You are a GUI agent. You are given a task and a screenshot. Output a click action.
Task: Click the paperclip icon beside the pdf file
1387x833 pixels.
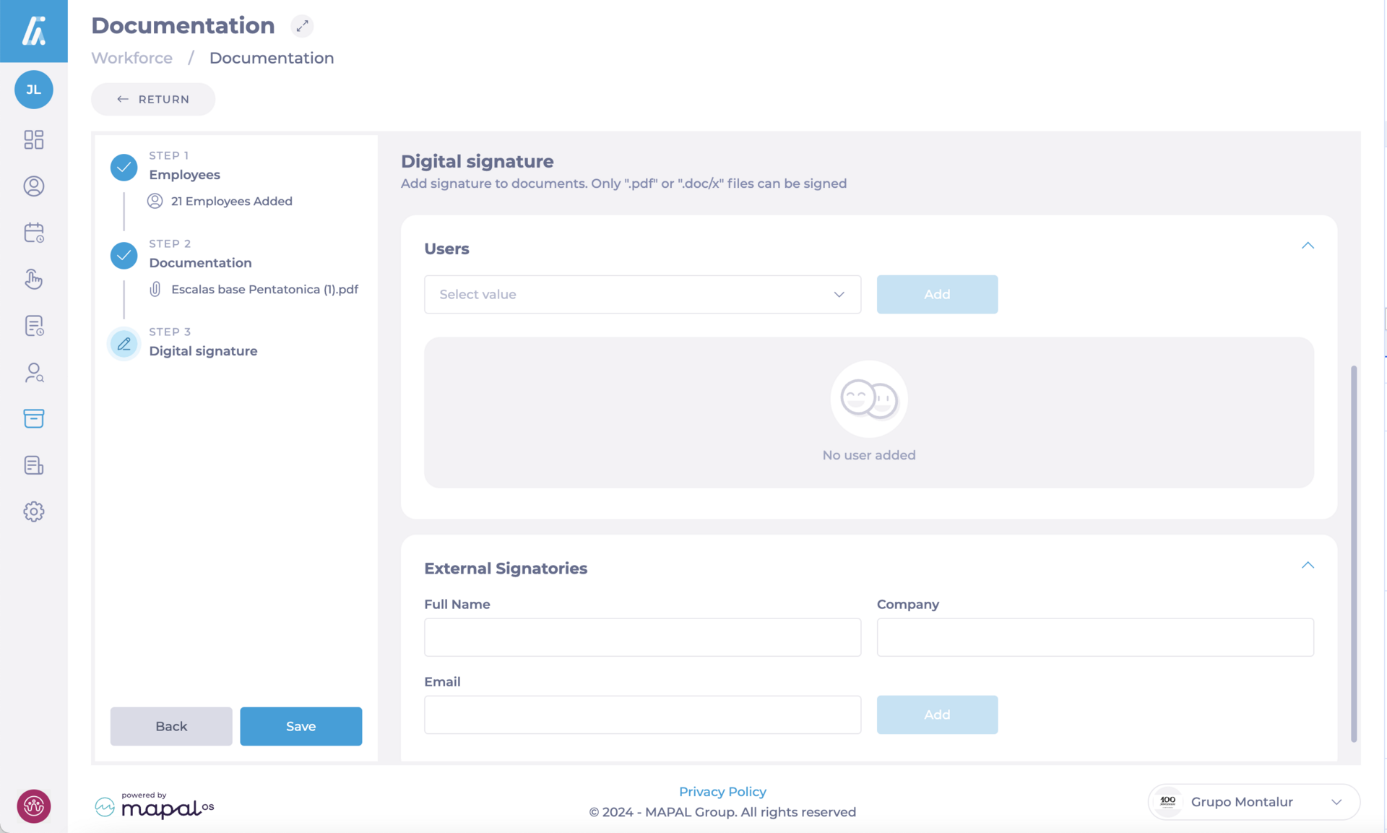pos(155,289)
